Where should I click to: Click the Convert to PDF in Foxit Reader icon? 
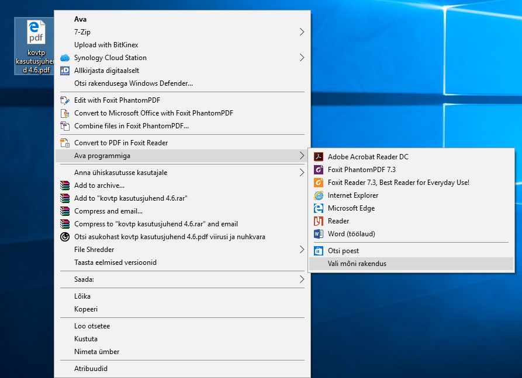click(65, 143)
